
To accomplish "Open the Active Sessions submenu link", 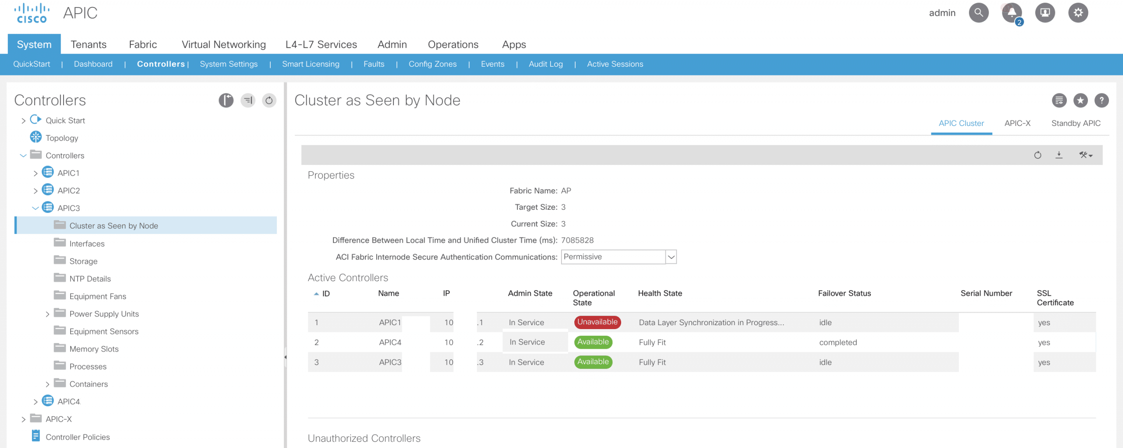I will coord(615,64).
